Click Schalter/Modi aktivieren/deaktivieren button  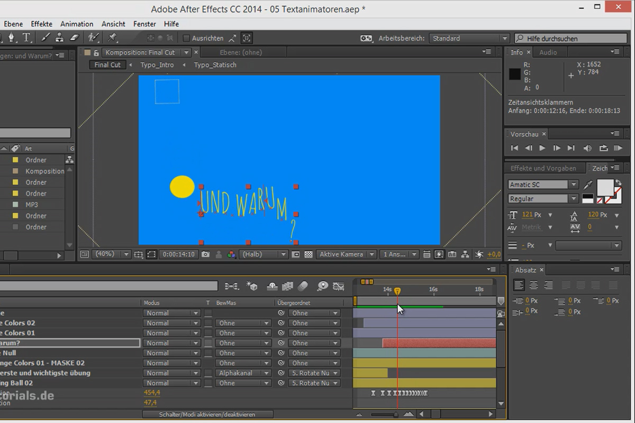pos(207,415)
